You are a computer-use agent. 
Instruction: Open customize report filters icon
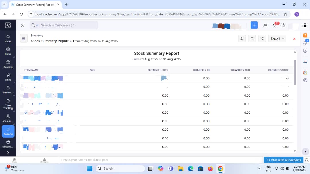pyautogui.click(x=242, y=38)
